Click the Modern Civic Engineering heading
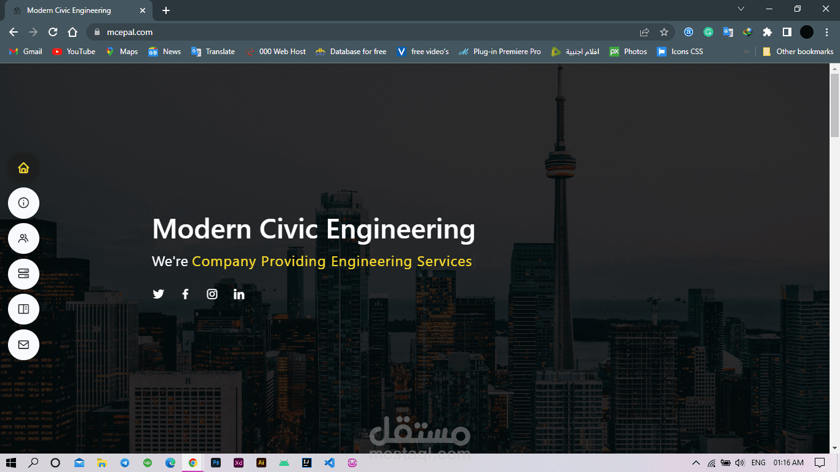Image resolution: width=840 pixels, height=472 pixels. click(314, 229)
